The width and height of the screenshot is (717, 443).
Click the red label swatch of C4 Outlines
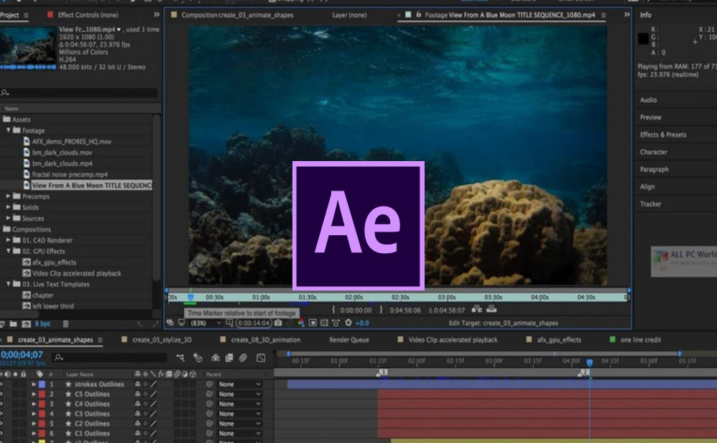point(42,404)
